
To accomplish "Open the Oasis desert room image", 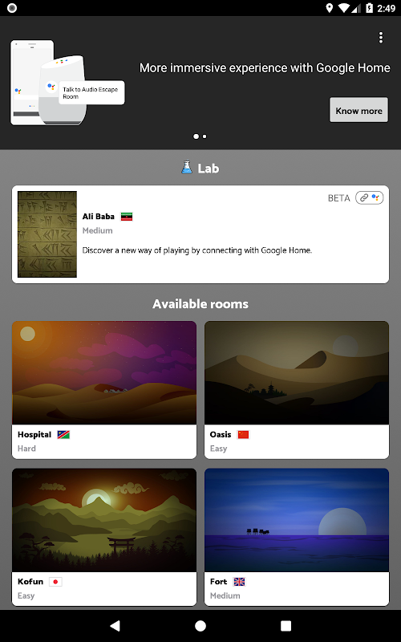I will [x=297, y=372].
